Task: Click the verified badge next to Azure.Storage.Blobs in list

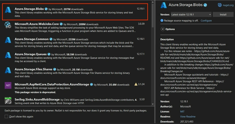Action: tap(46, 9)
